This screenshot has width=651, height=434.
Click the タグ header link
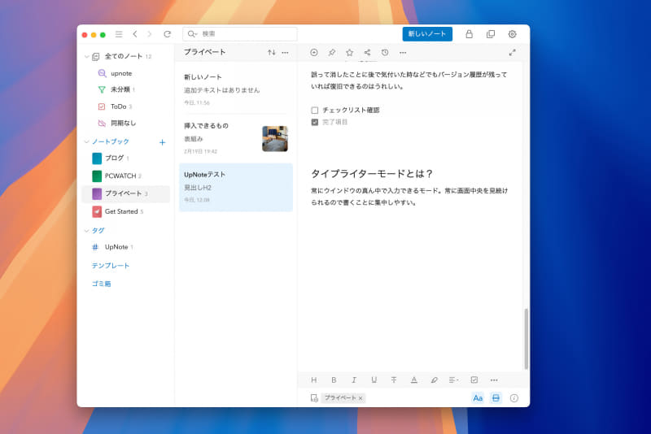[x=98, y=231]
